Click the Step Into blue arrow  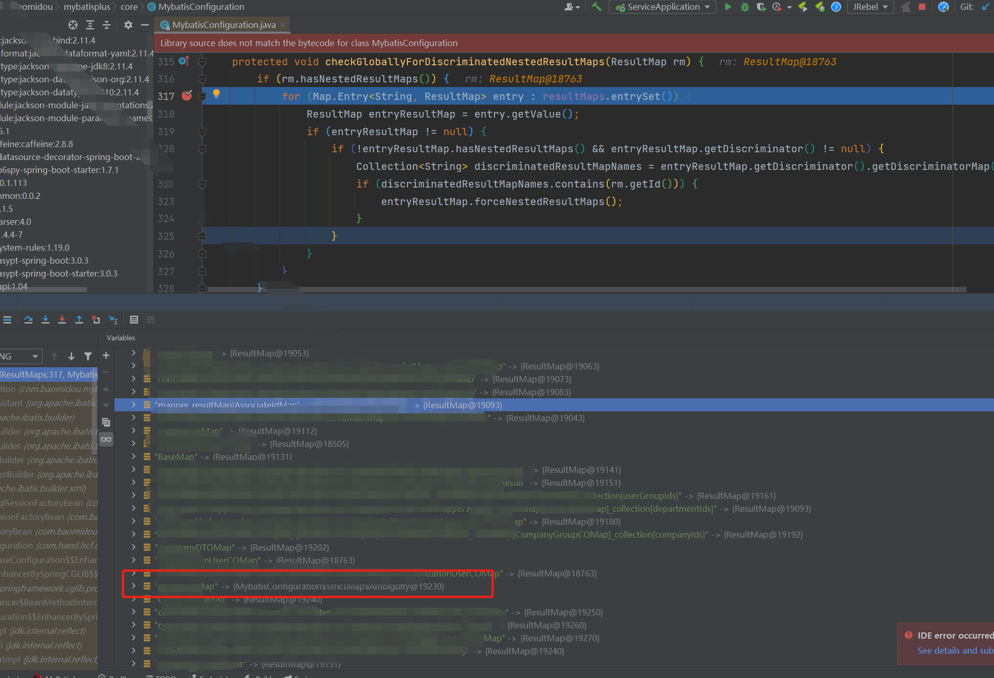pyautogui.click(x=46, y=320)
